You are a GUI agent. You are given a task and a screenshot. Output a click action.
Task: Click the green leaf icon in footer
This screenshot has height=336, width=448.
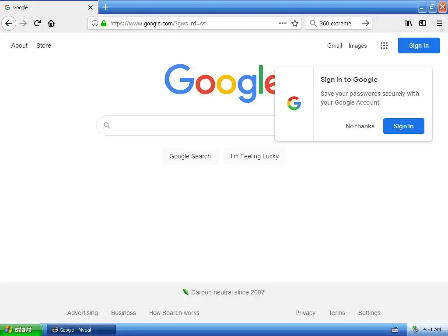(x=185, y=292)
